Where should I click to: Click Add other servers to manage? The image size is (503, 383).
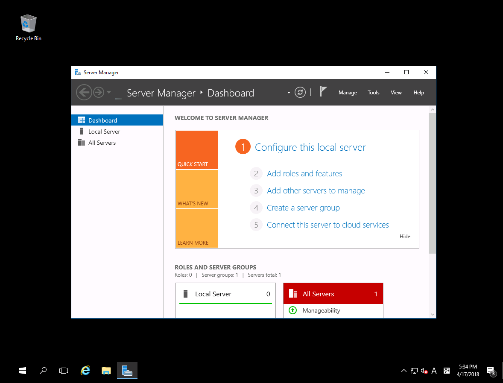point(316,191)
